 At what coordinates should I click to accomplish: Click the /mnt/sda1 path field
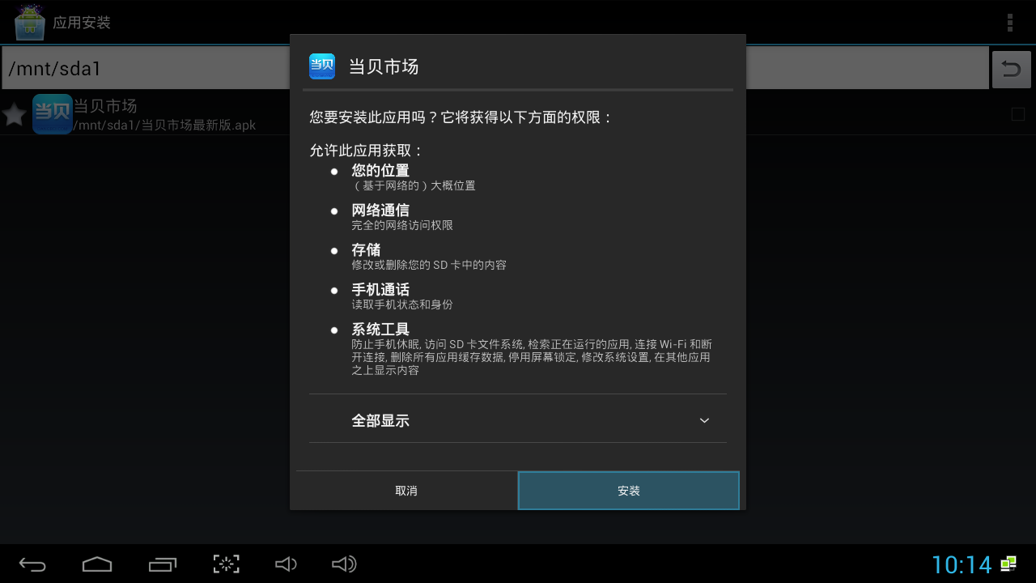pyautogui.click(x=495, y=68)
